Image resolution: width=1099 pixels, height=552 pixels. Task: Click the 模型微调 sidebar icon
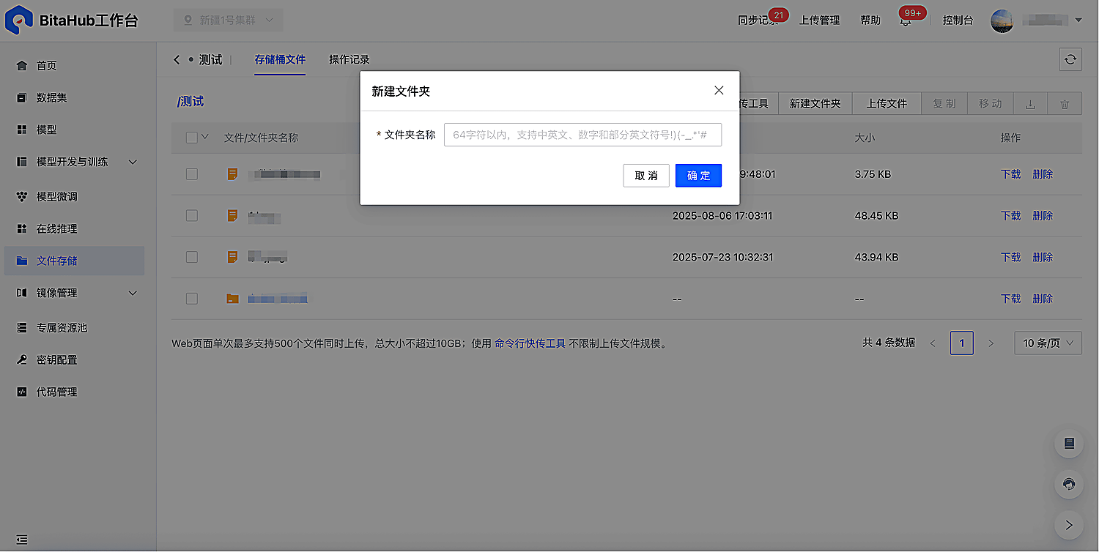click(x=22, y=197)
